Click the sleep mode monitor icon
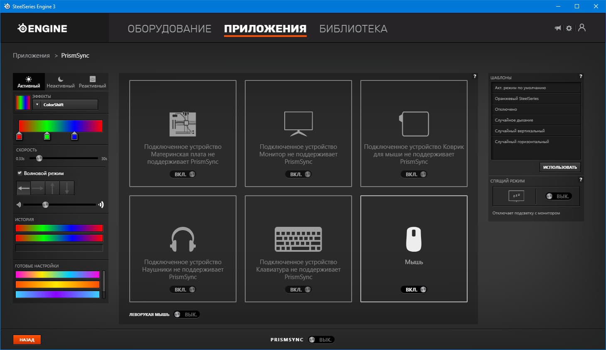Viewport: 606px width, 350px height. coord(516,196)
